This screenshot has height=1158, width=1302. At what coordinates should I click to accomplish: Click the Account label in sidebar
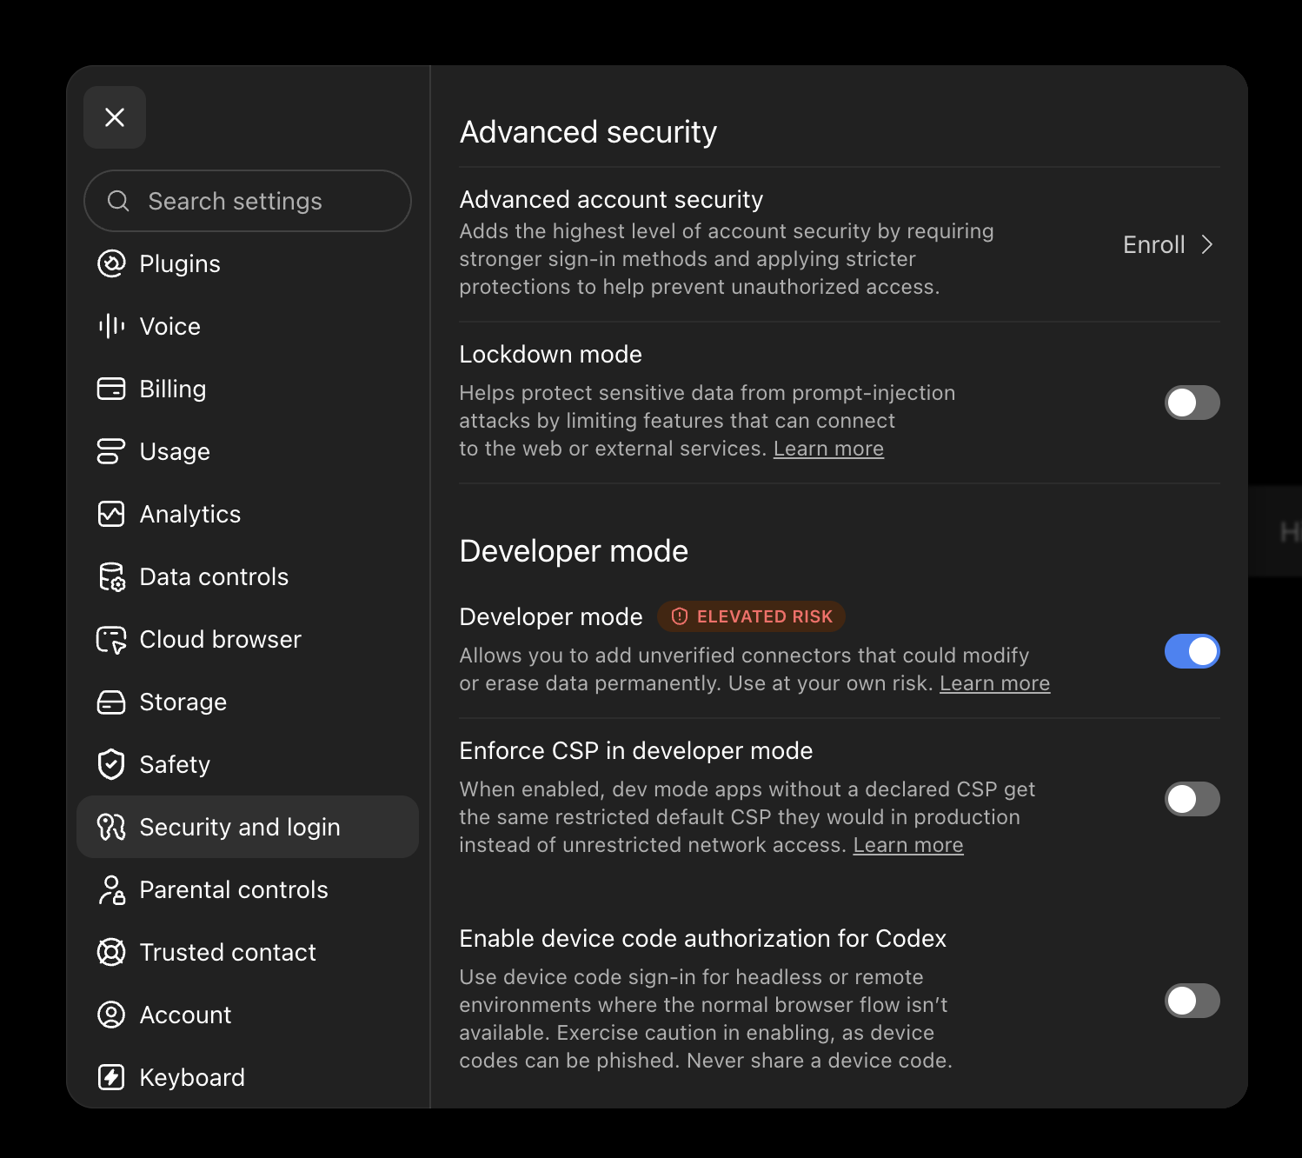pyautogui.click(x=186, y=1015)
